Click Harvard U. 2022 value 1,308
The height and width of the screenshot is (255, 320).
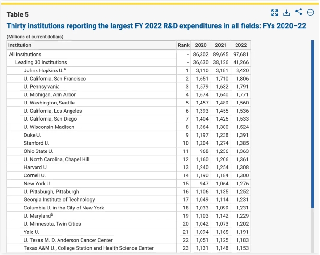coord(242,167)
